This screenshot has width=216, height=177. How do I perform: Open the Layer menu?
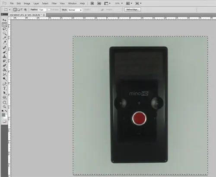point(36,3)
